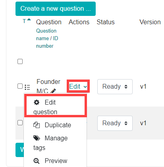Click the v1 version of Founder M/C
The height and width of the screenshot is (167, 164).
(x=143, y=87)
